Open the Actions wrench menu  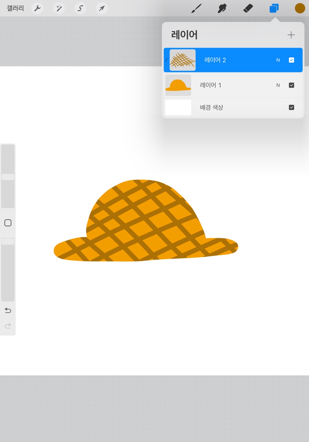[38, 8]
